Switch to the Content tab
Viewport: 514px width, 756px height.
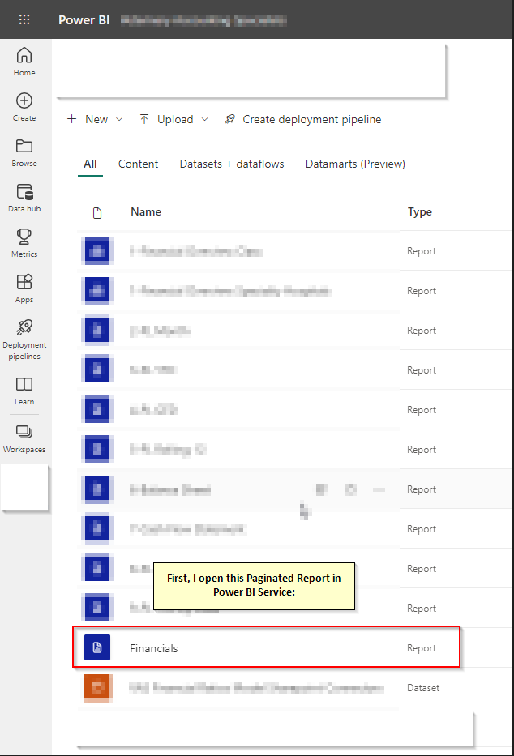(138, 164)
